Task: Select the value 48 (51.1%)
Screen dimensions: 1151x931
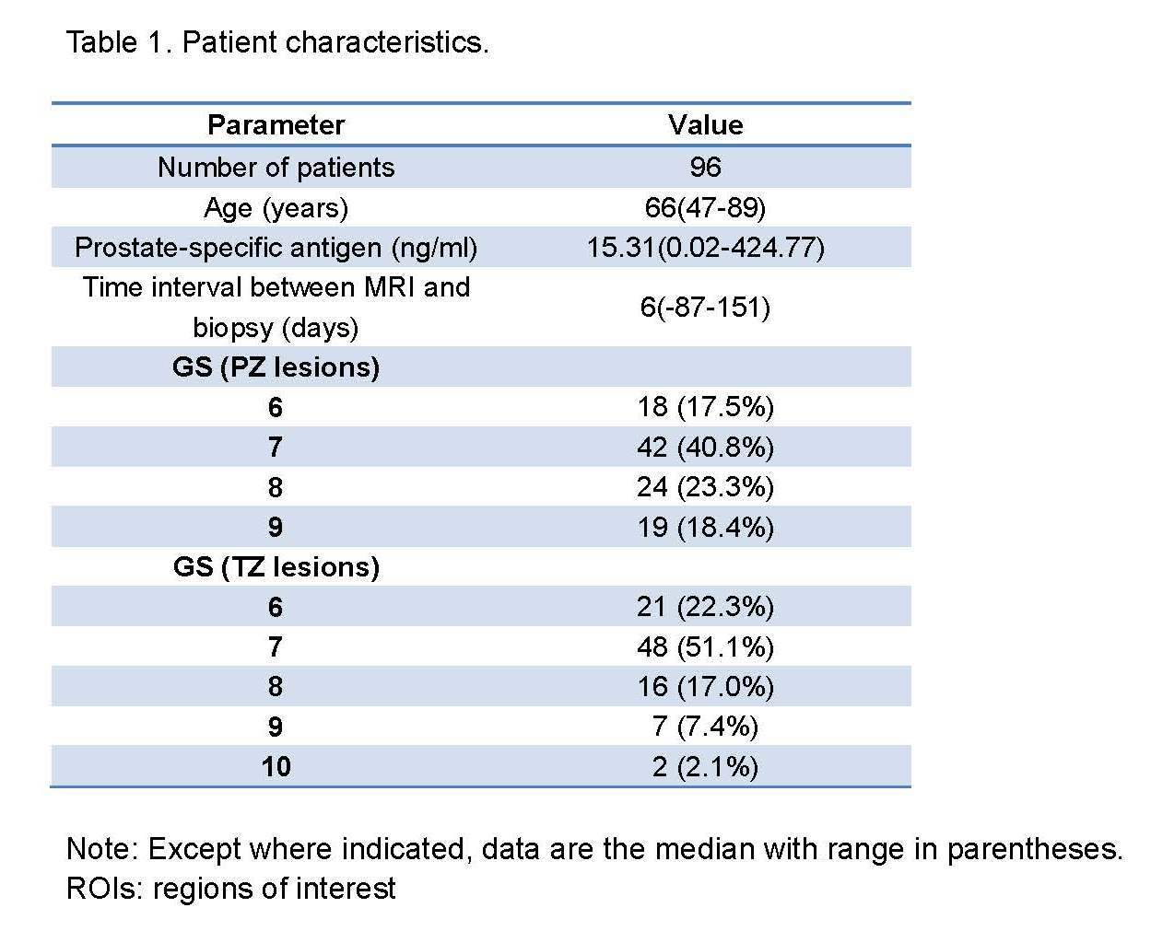Action: [x=705, y=646]
